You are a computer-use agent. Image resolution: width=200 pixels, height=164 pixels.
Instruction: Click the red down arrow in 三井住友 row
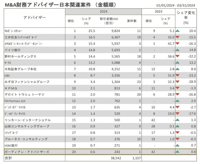pos(177,37)
